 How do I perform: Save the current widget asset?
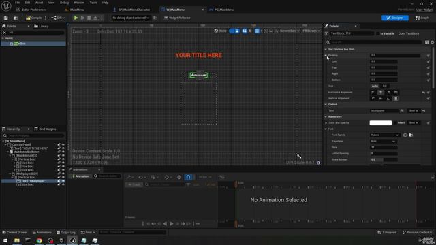[6, 18]
